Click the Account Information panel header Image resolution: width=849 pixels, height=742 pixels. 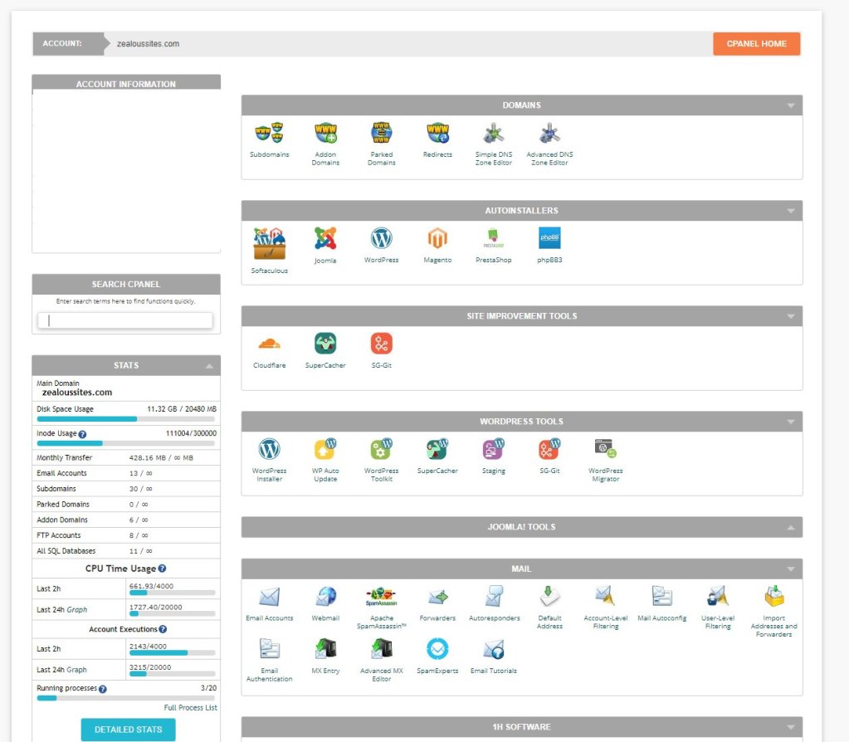click(x=126, y=82)
